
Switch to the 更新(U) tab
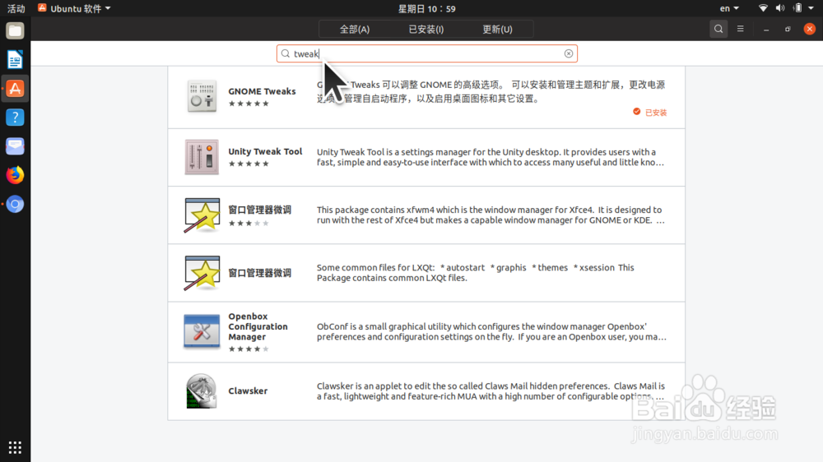pos(498,30)
